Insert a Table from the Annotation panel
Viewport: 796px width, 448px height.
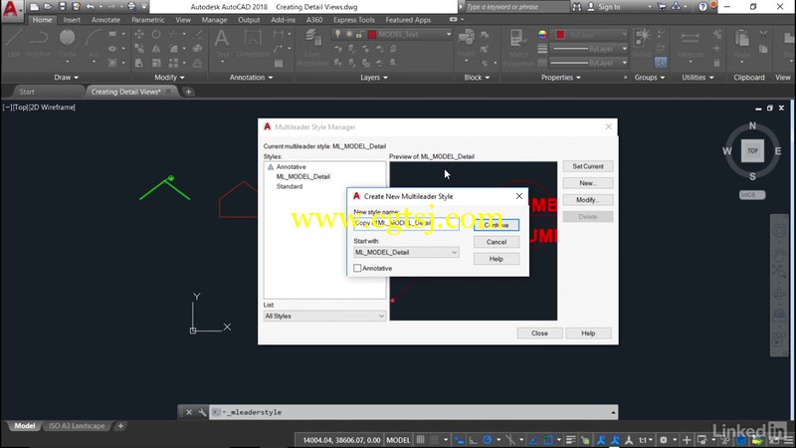point(279,63)
